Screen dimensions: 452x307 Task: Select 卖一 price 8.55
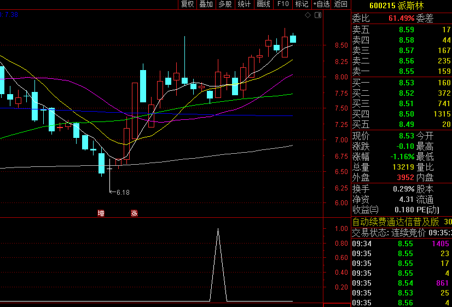(407, 71)
